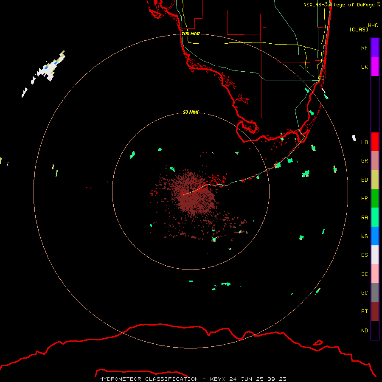The width and height of the screenshot is (382, 382).
Task: Click the "RA" legend label
Action: tap(364, 218)
